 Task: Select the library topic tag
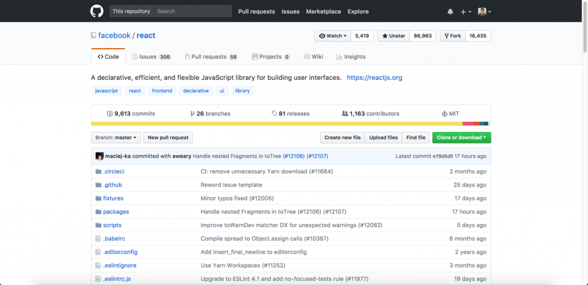point(243,91)
